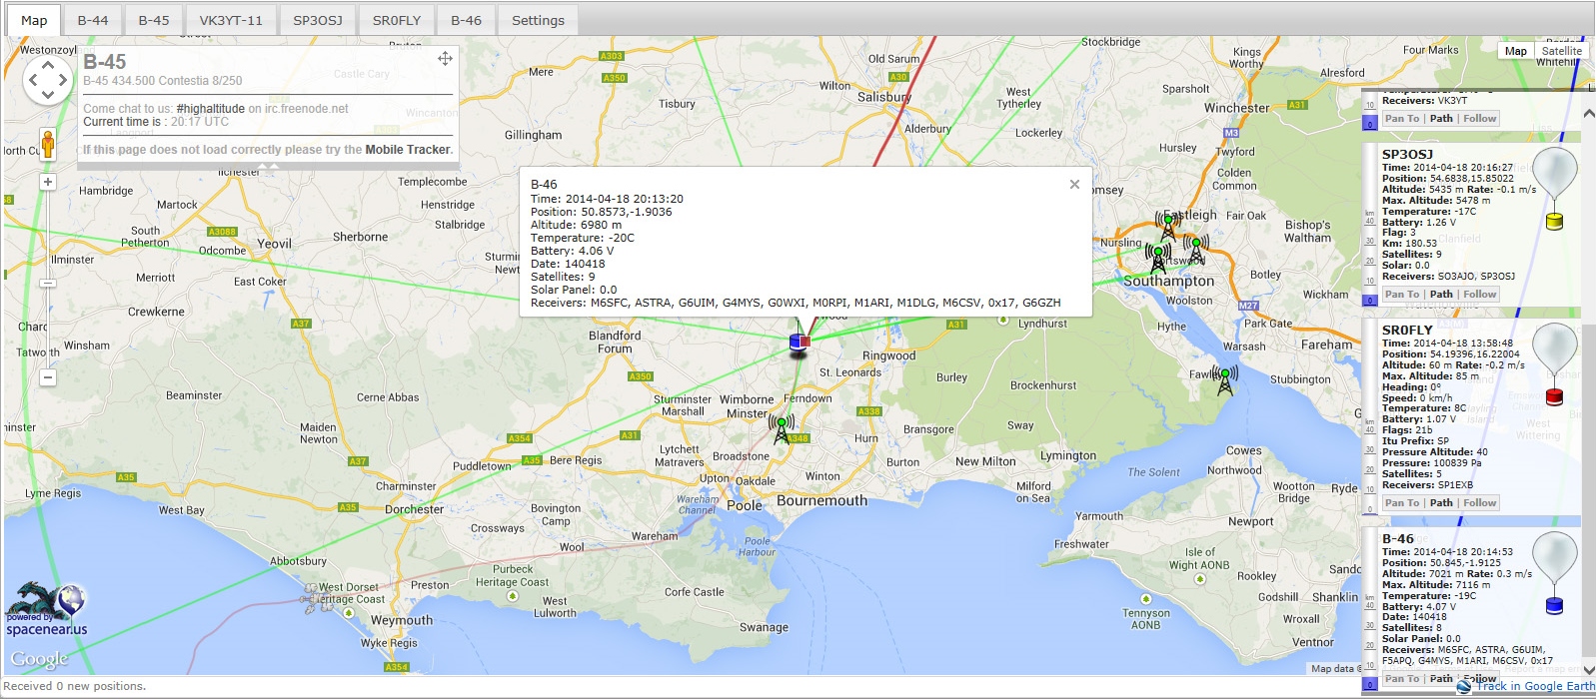Switch to the B-45 tab
The image size is (1596, 700).
pos(154,20)
